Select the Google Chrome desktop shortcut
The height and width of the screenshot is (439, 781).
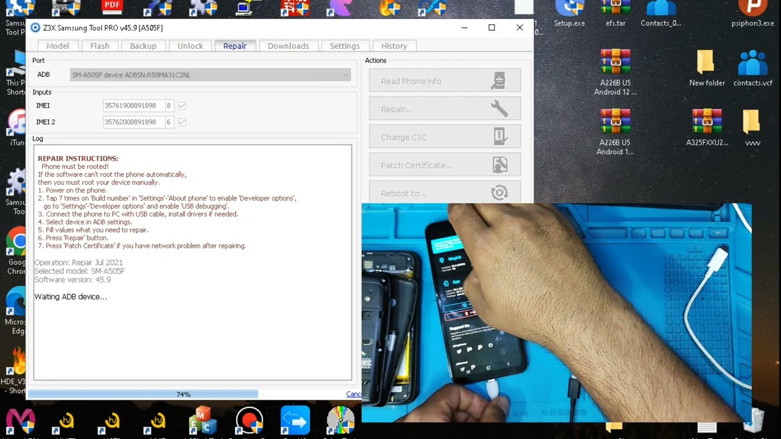16,251
